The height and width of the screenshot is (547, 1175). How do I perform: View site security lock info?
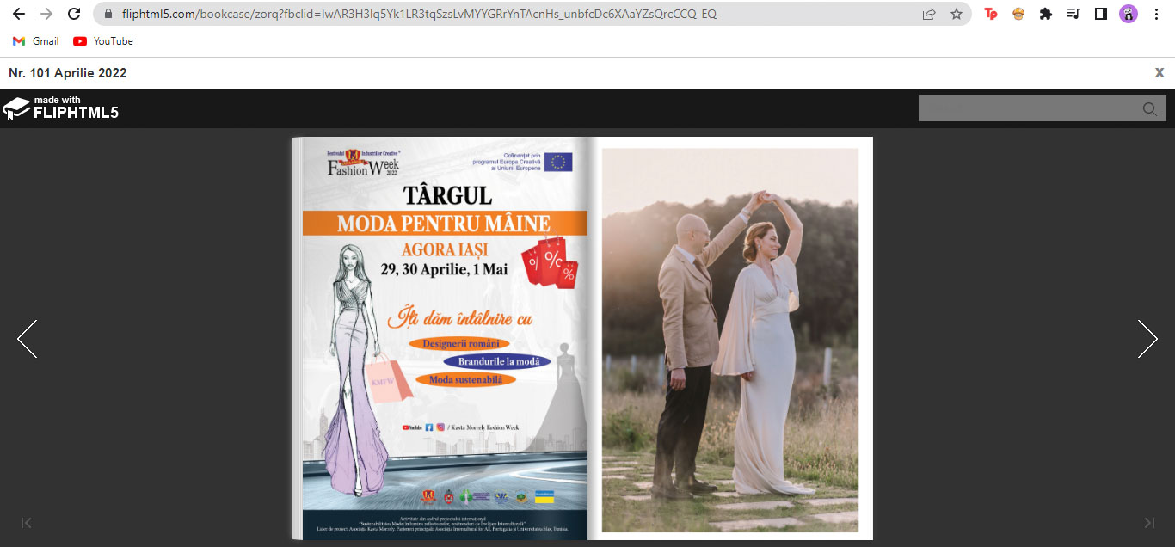(108, 14)
